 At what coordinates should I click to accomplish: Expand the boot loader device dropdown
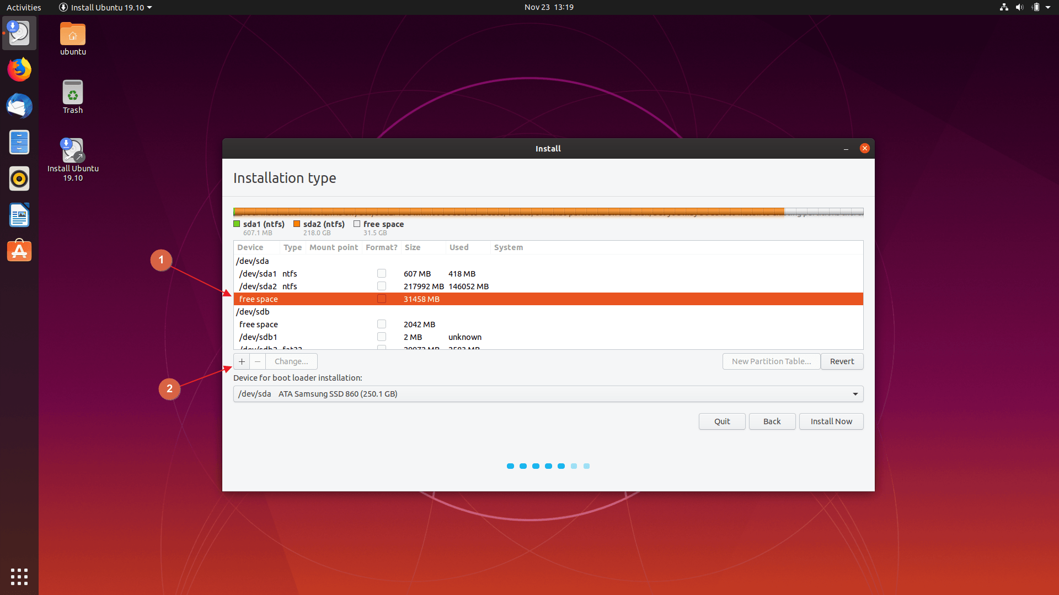pyautogui.click(x=855, y=394)
